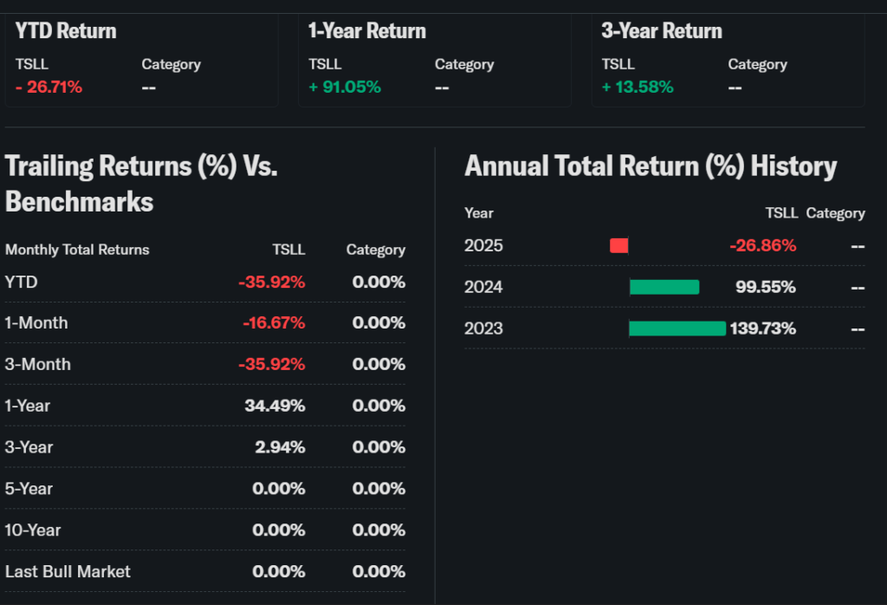Click the 99.55% value for 2024
The image size is (887, 605).
pyautogui.click(x=766, y=287)
